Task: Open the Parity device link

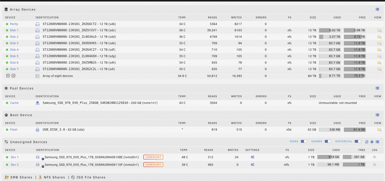Action: point(14,24)
